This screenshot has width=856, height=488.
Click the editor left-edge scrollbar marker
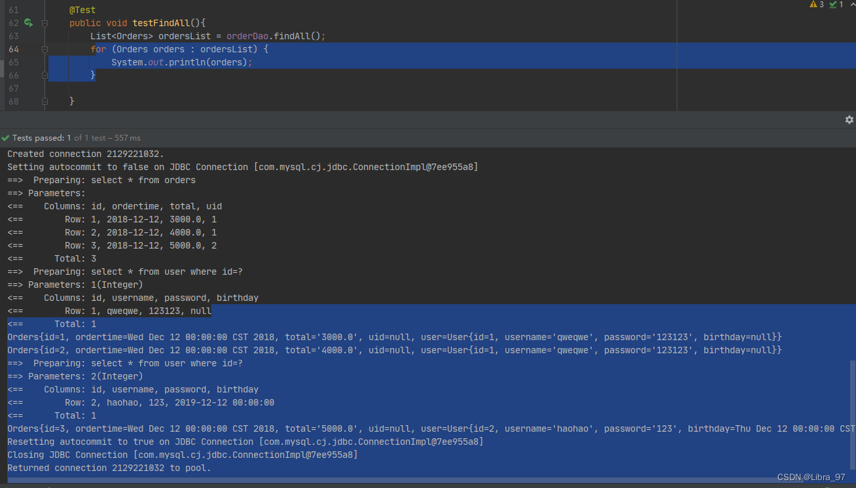click(2, 68)
